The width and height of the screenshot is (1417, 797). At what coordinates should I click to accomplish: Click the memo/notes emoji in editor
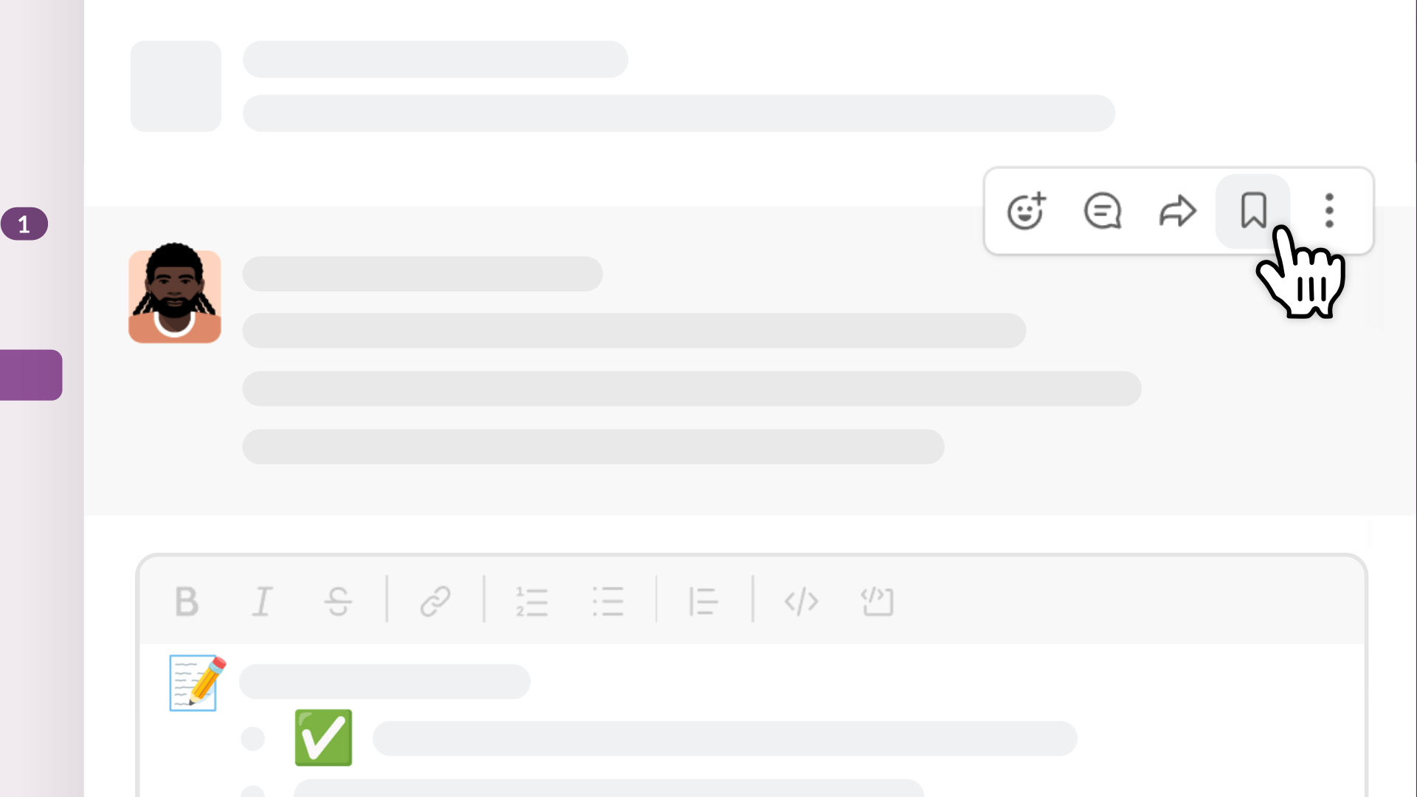pyautogui.click(x=195, y=681)
